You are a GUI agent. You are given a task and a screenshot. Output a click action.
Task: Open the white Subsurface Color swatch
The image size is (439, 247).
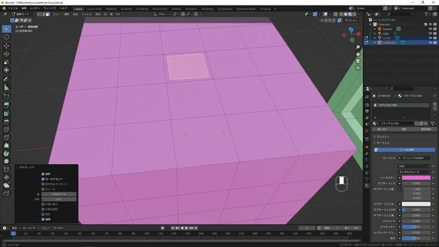point(416,204)
